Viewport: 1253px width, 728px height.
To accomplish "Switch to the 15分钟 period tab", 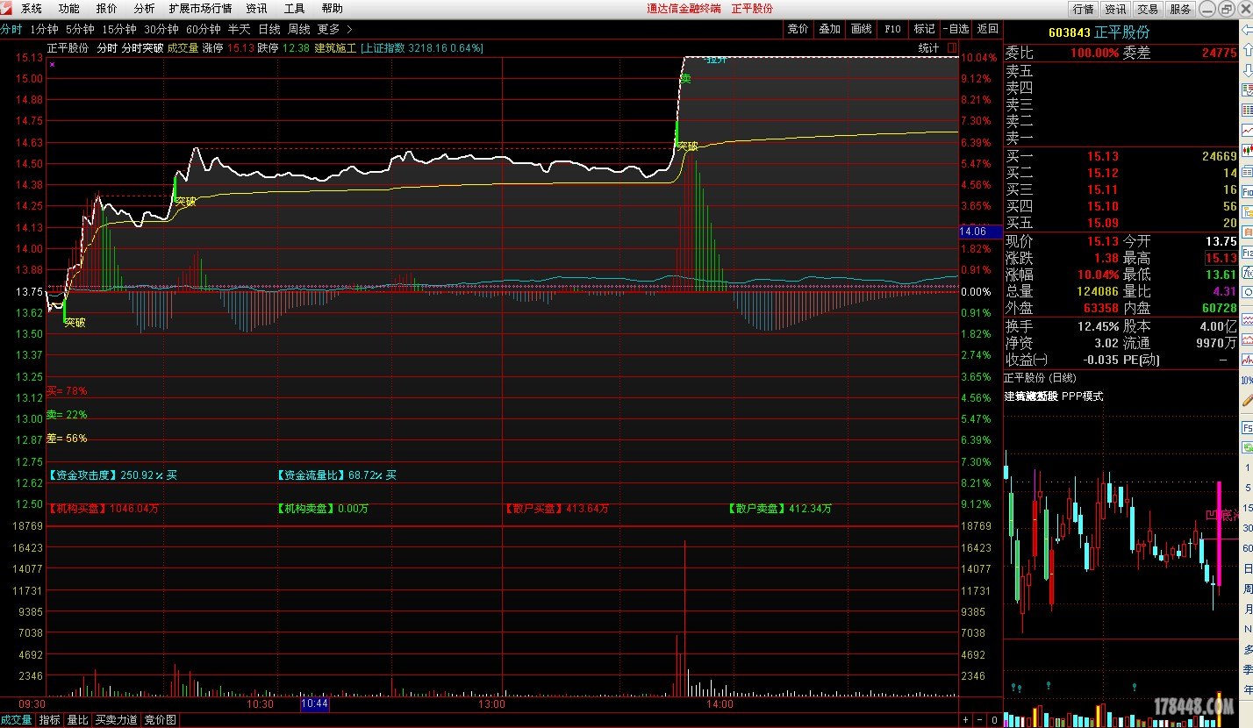I will 118,28.
